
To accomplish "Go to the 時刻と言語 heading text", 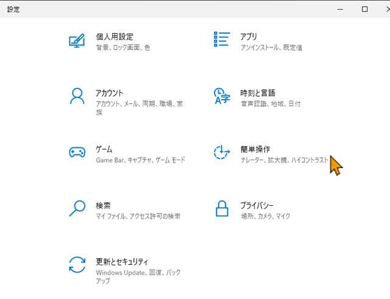I will [x=258, y=93].
